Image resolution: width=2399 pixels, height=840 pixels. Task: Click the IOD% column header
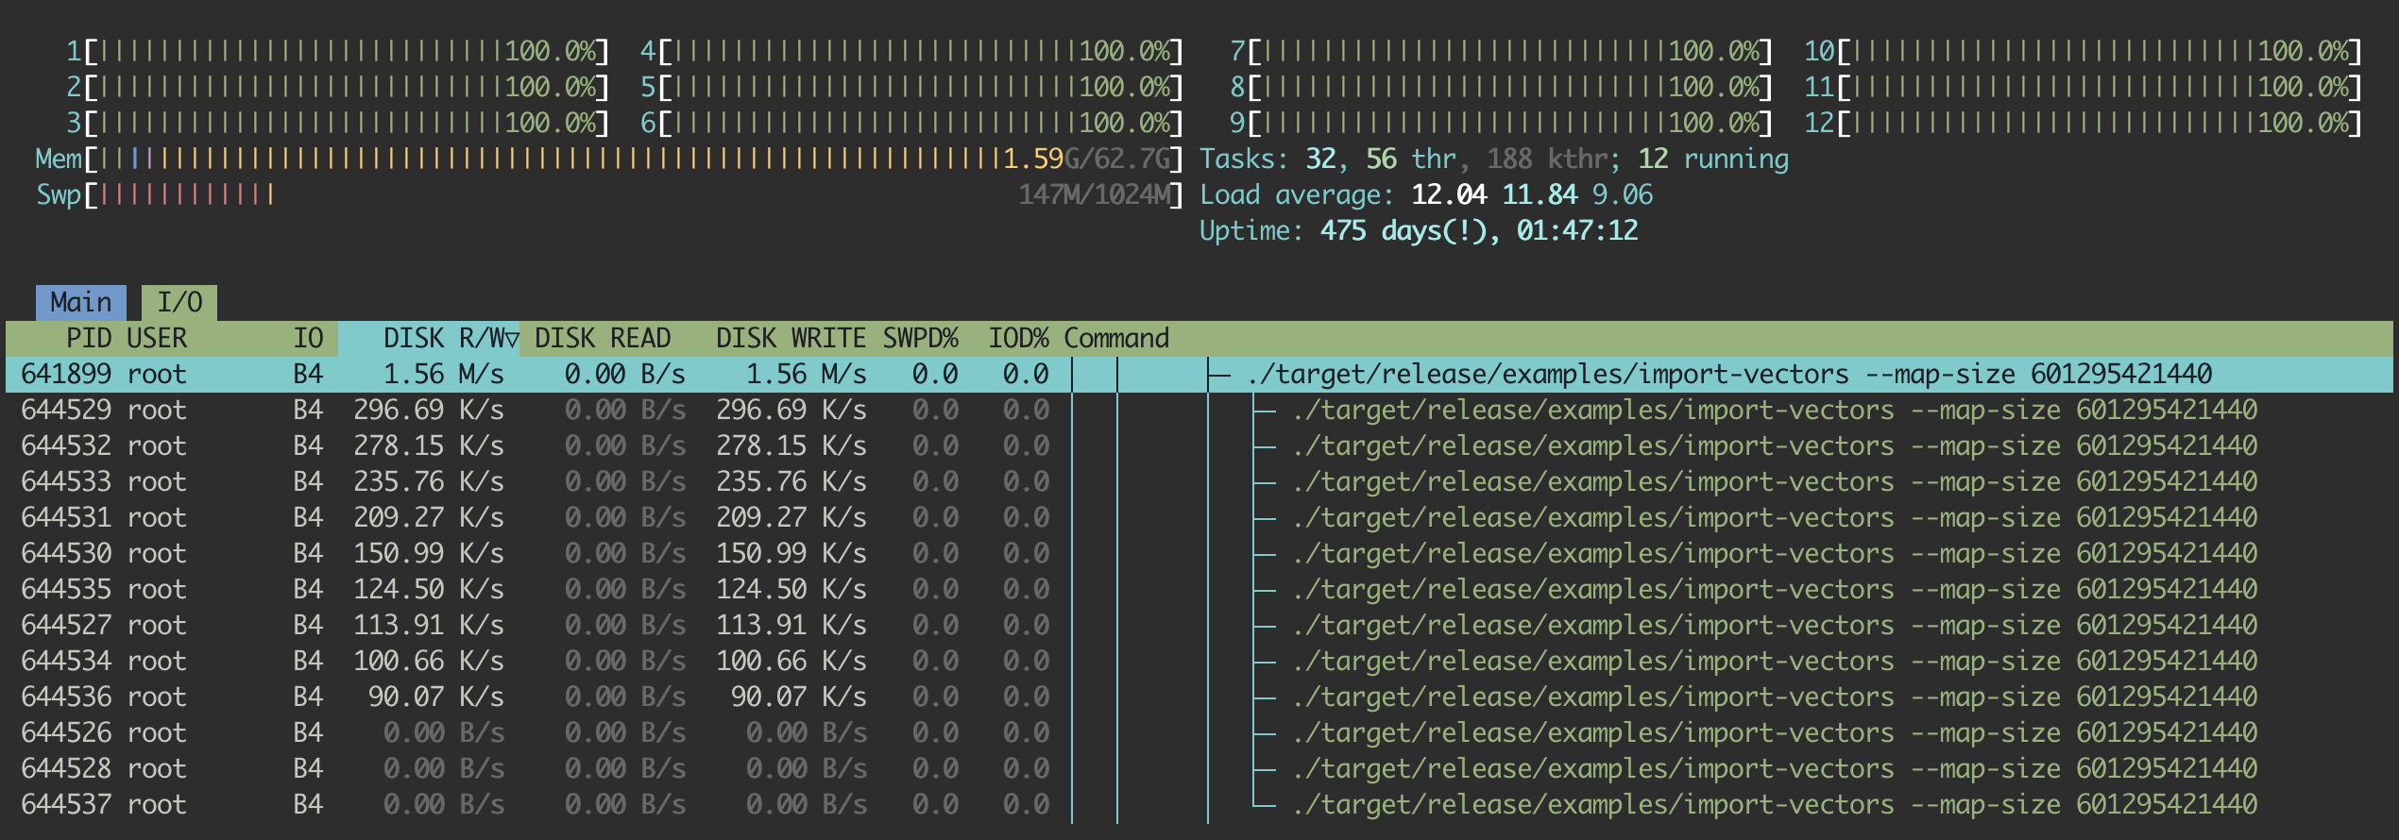pyautogui.click(x=1018, y=339)
